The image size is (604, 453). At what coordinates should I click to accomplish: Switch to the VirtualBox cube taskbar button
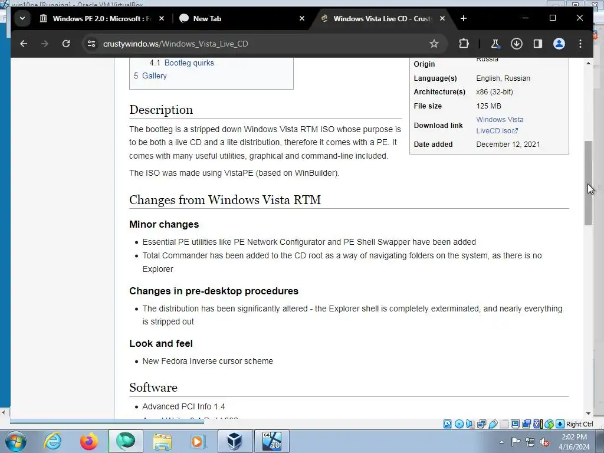point(235,441)
